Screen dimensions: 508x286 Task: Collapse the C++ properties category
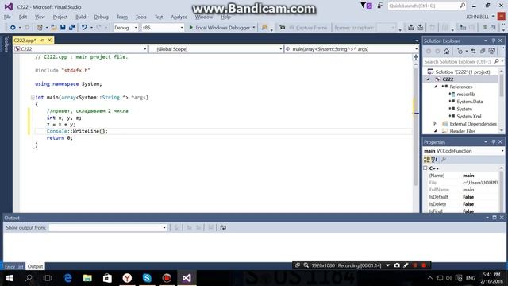[425, 168]
